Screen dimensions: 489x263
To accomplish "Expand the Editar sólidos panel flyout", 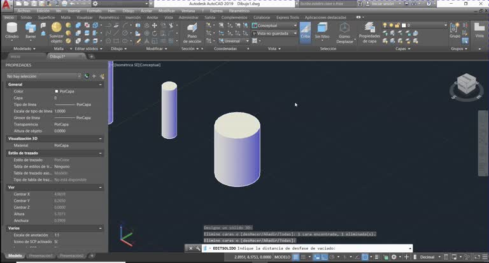I will [89, 48].
